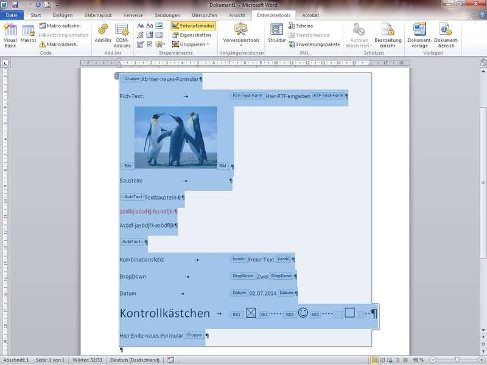Open the Add-Ins dialog
The height and width of the screenshot is (365, 487).
(x=103, y=34)
